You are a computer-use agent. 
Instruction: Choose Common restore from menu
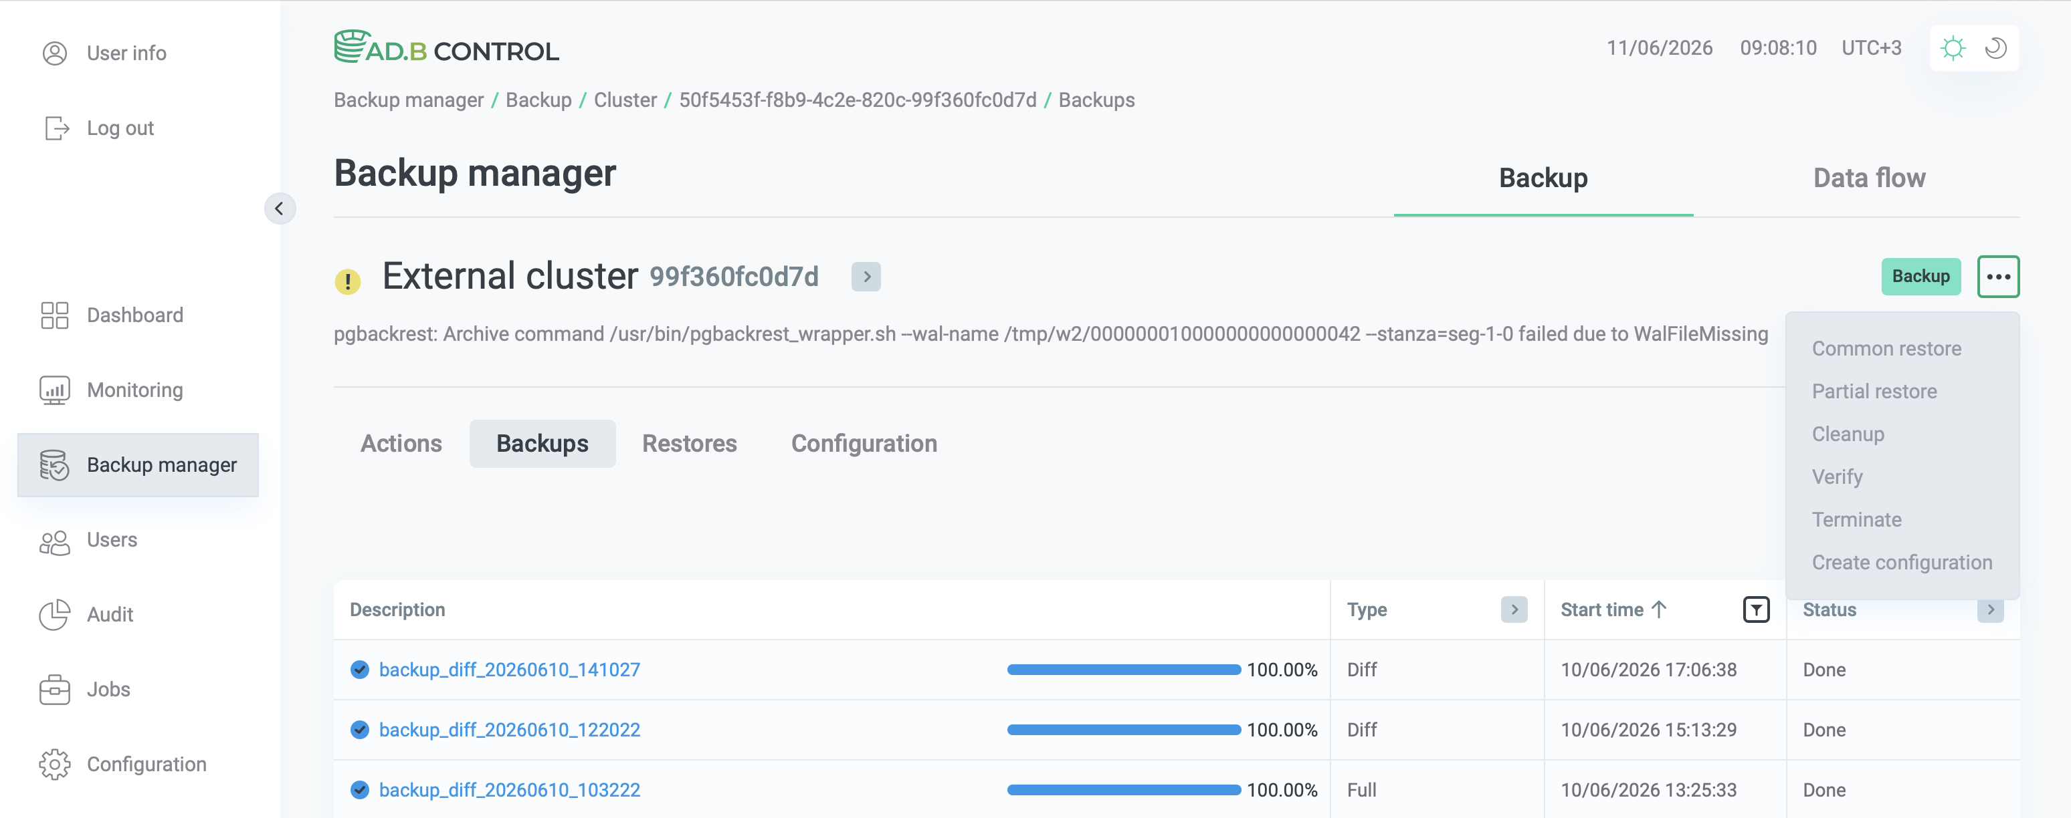click(x=1886, y=349)
